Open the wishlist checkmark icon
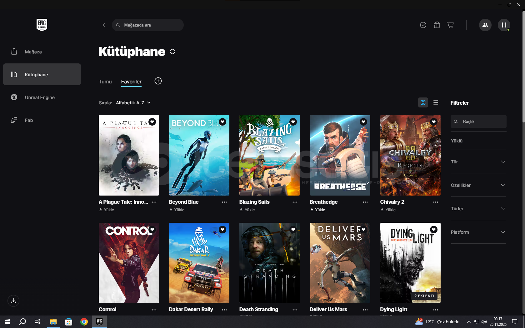Image resolution: width=525 pixels, height=328 pixels. 423,25
